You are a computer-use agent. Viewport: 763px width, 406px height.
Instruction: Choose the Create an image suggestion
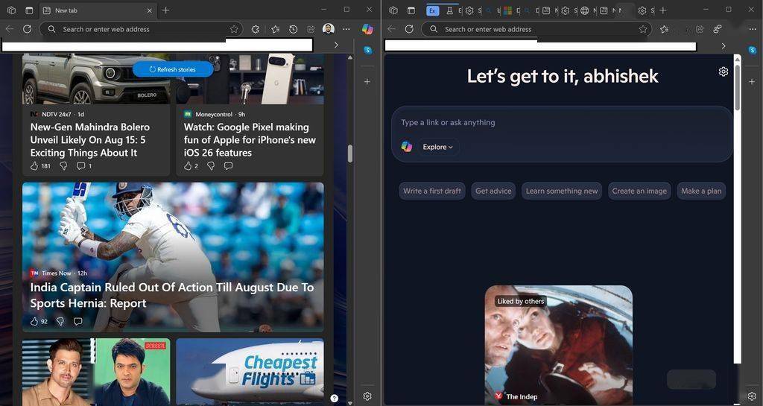(639, 191)
